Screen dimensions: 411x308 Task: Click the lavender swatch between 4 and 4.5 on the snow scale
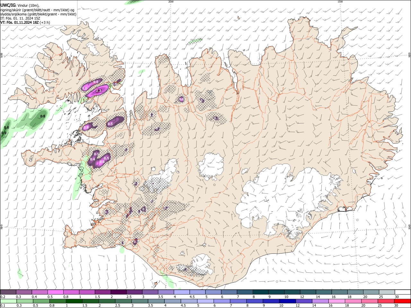(182, 292)
